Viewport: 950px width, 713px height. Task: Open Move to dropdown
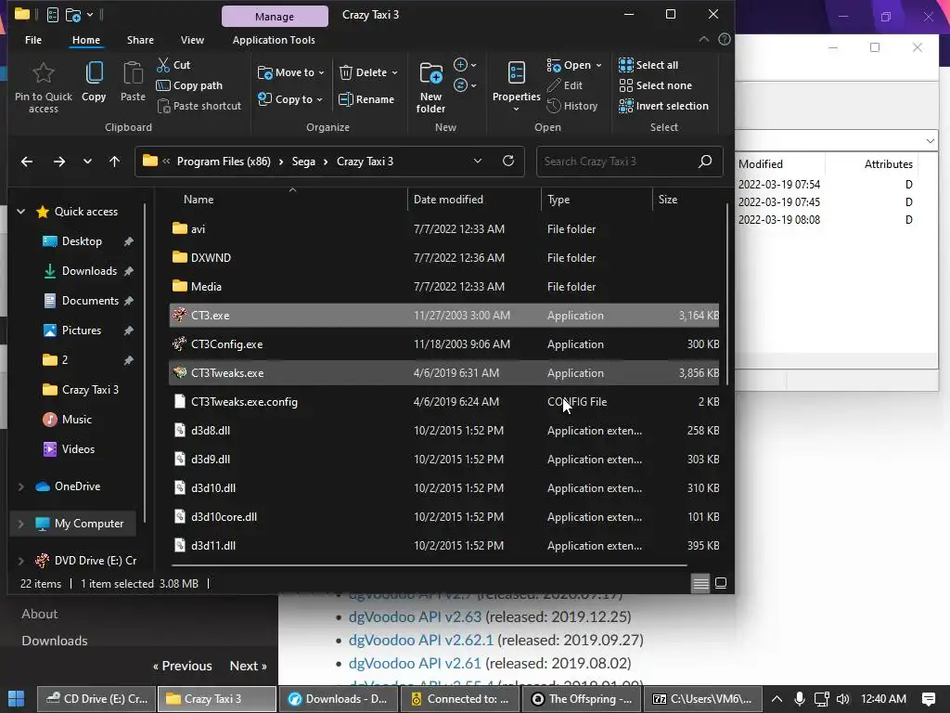(x=290, y=72)
